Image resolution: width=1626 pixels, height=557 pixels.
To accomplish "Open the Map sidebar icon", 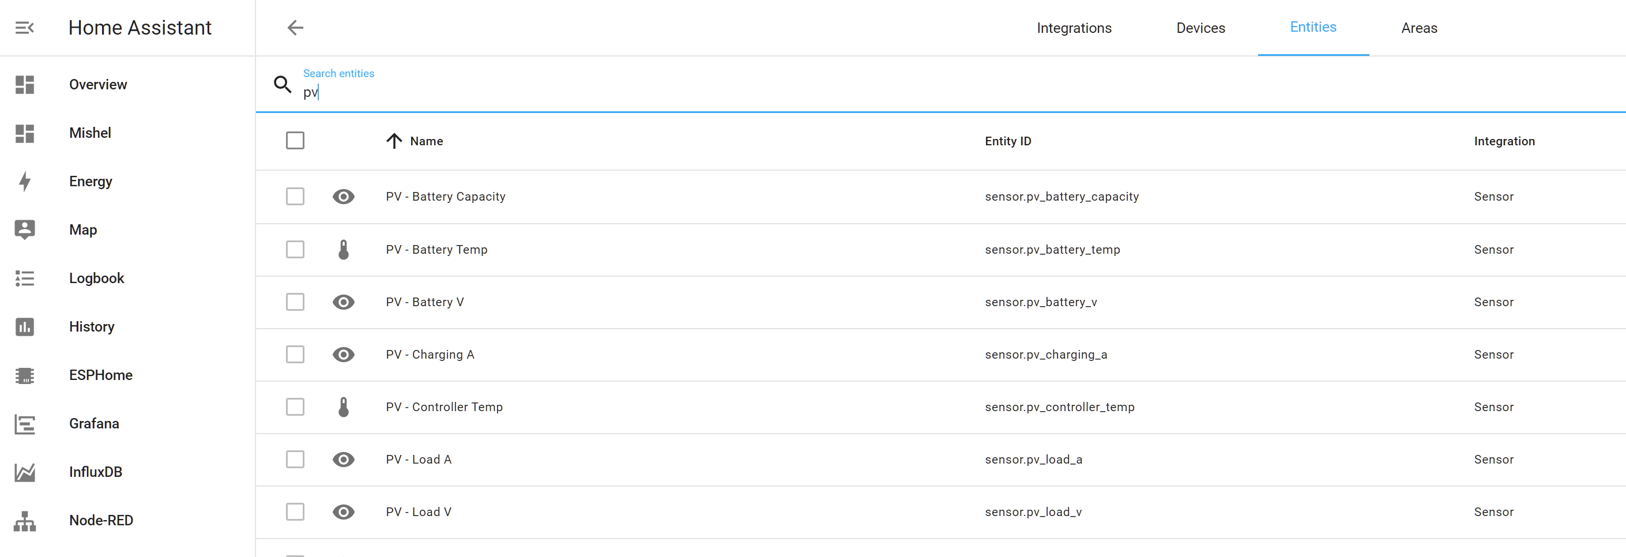I will tap(25, 230).
